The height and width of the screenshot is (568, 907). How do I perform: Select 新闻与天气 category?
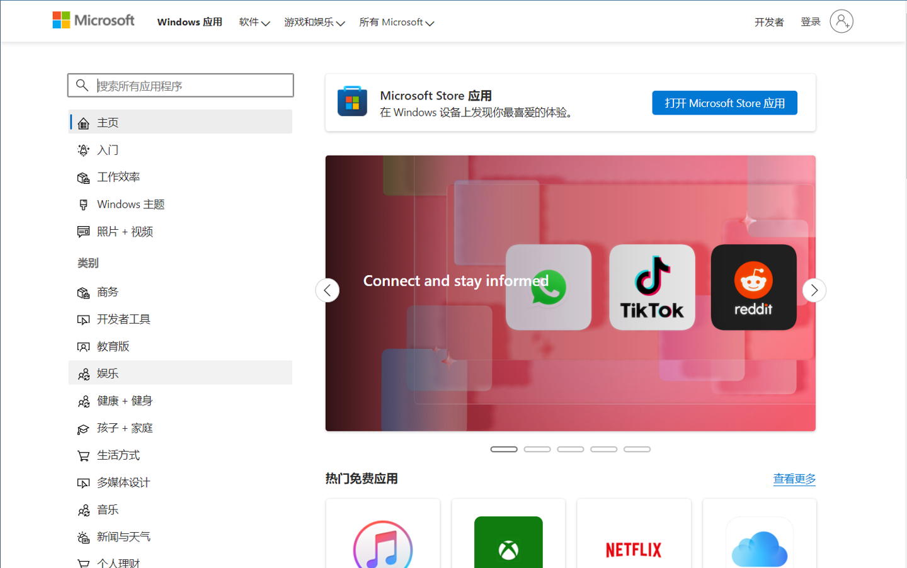(180, 537)
